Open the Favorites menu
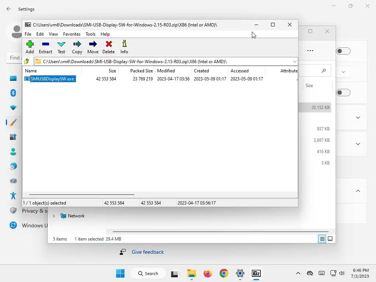The width and height of the screenshot is (376, 282). (72, 34)
